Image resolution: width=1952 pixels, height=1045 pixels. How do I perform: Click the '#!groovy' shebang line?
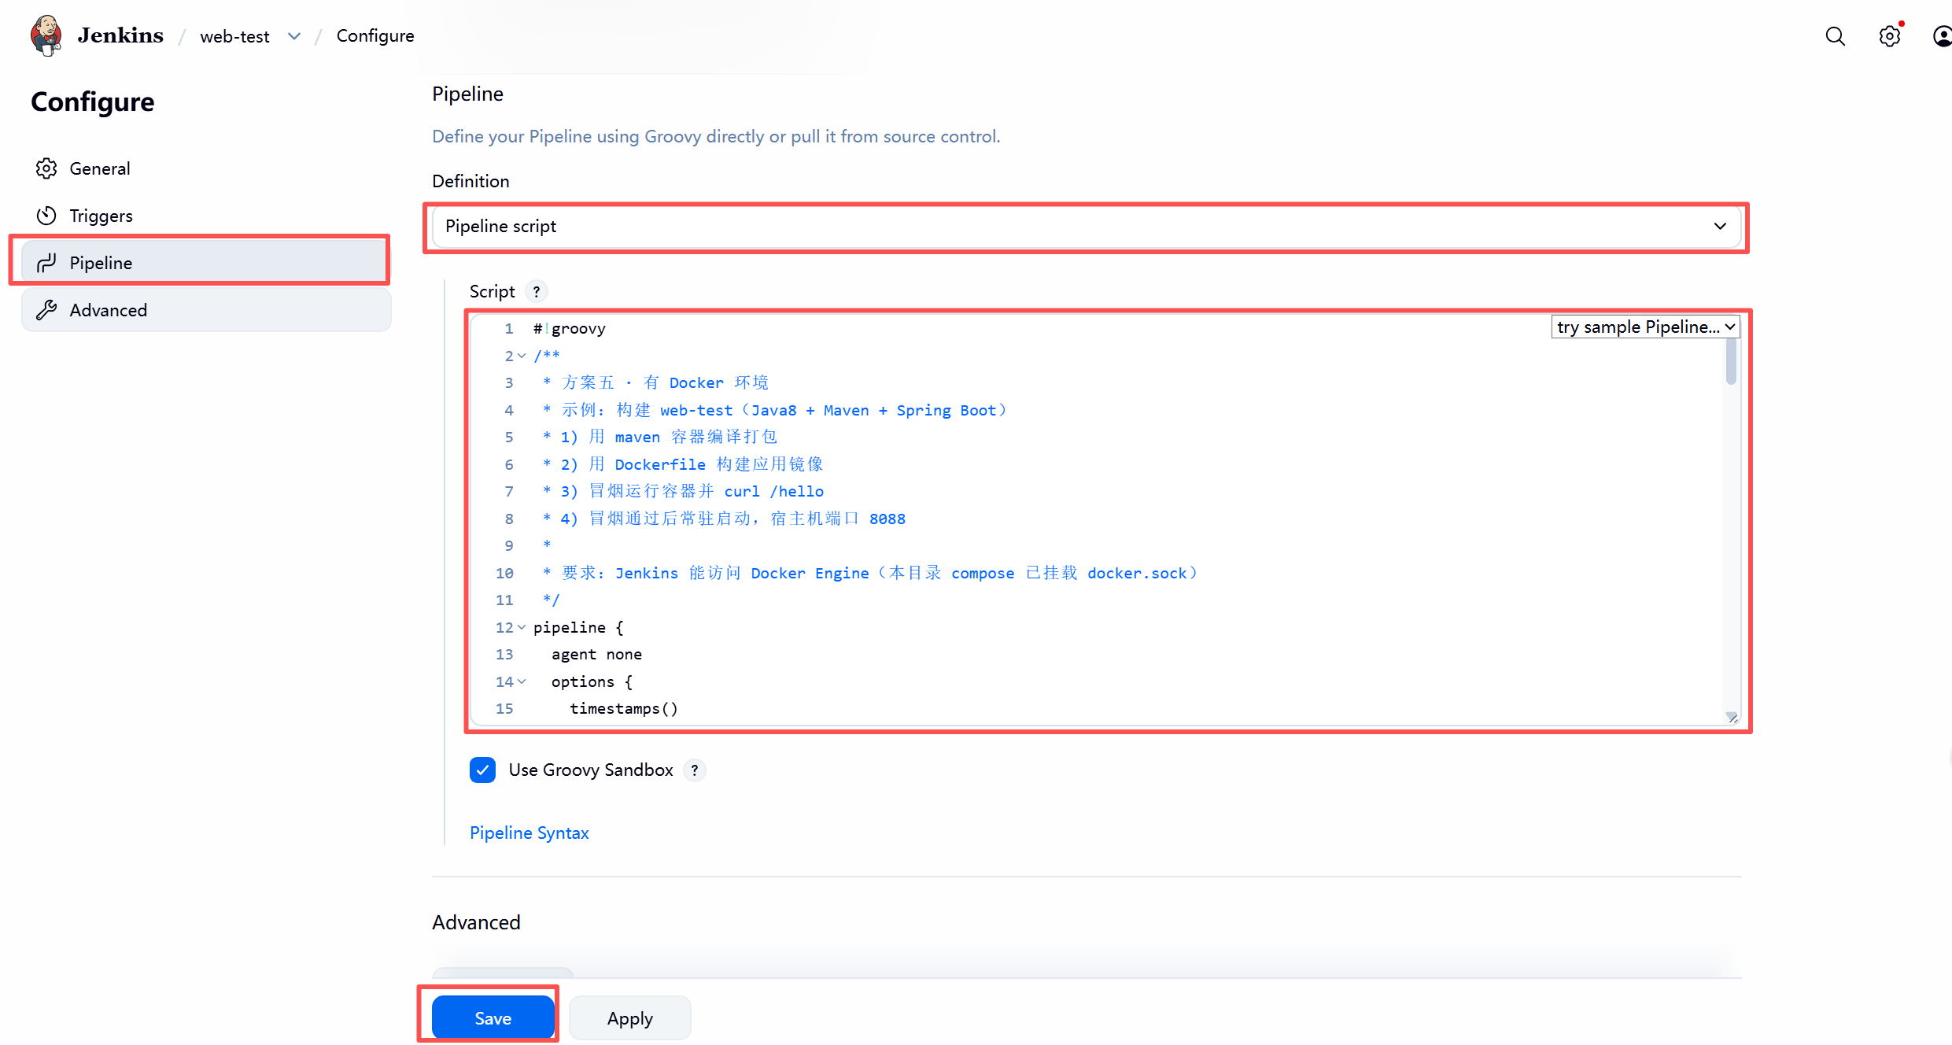point(570,328)
